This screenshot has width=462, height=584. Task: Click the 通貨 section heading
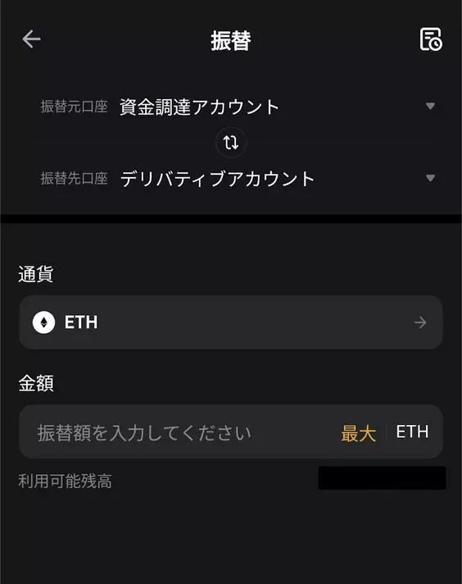36,274
